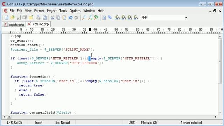Click on 'session_start();' code line
Screen dimensions: 224x126
[27, 45]
